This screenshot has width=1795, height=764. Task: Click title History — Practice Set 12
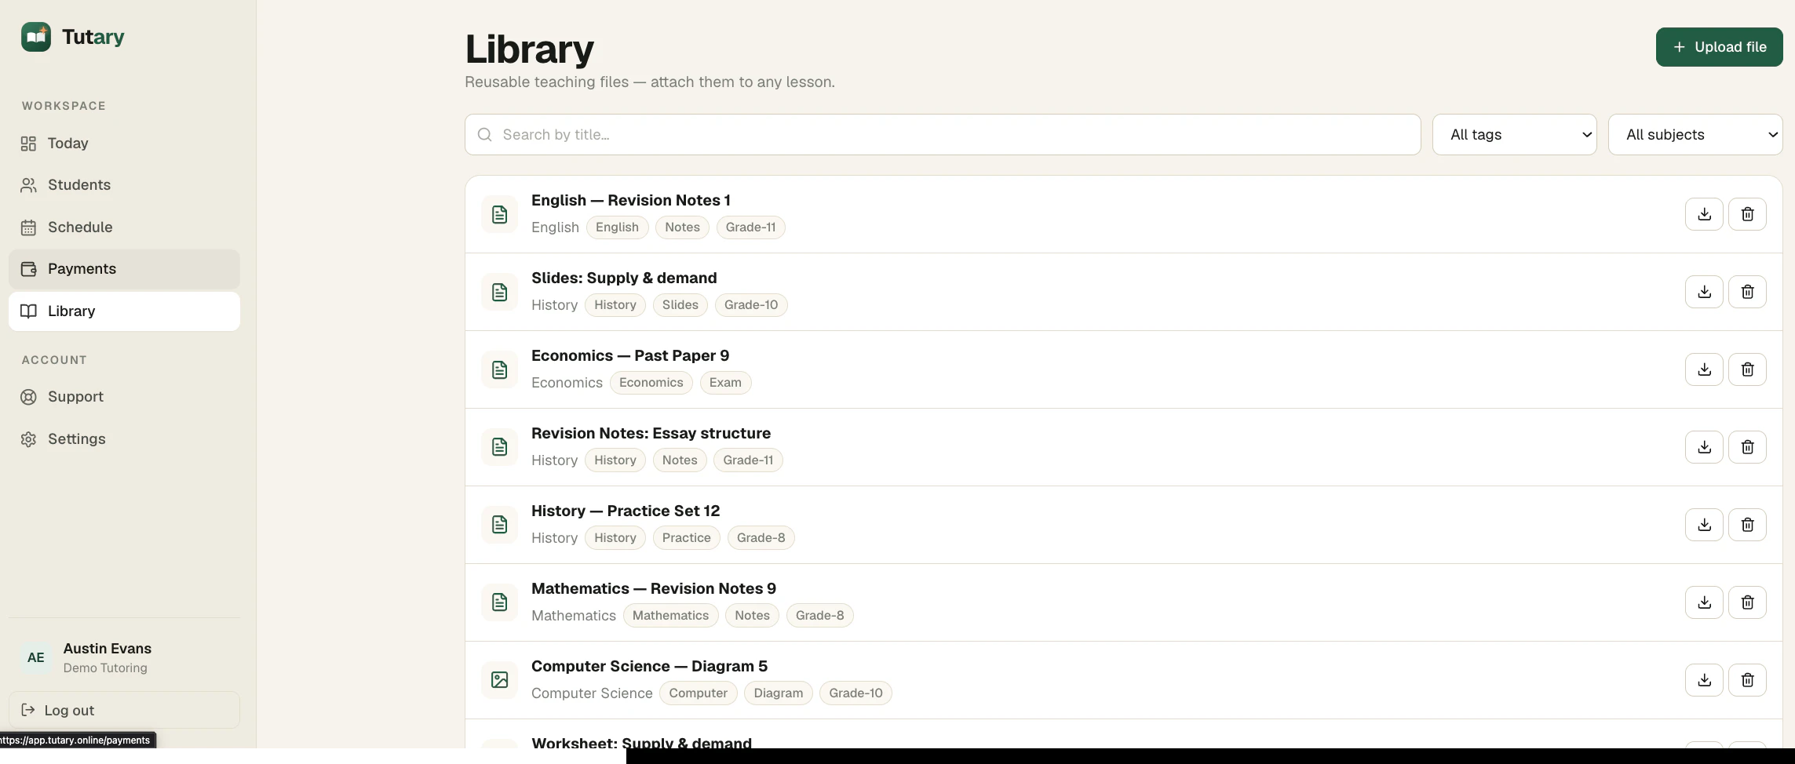pos(626,511)
